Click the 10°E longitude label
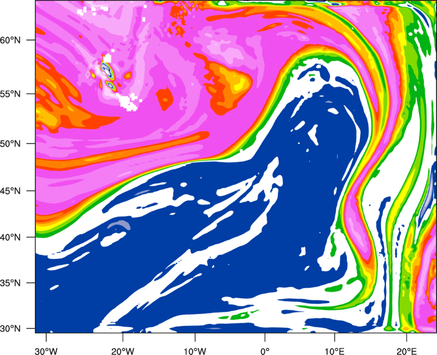The image size is (437, 355). pyautogui.click(x=334, y=351)
